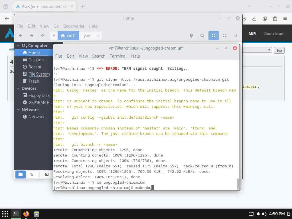Open the AUR navigation link

coord(252,34)
